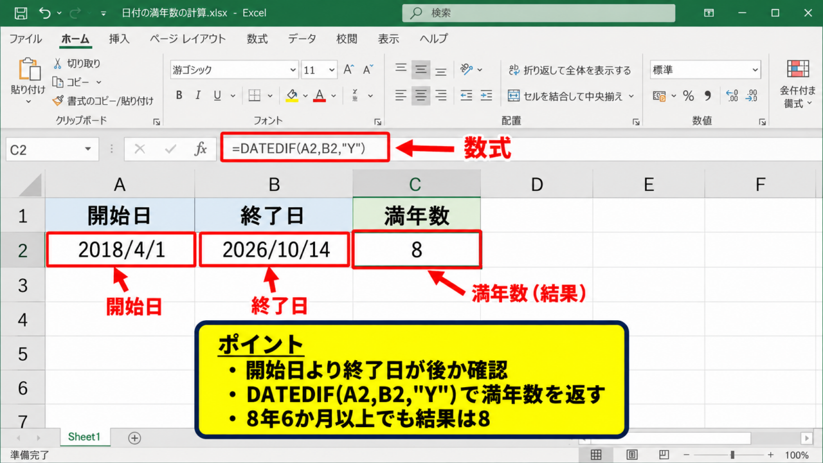
Task: Click the Format Painter brush icon
Action: (x=57, y=100)
